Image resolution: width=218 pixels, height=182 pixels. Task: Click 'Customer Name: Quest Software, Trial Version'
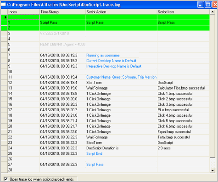coord(121,77)
